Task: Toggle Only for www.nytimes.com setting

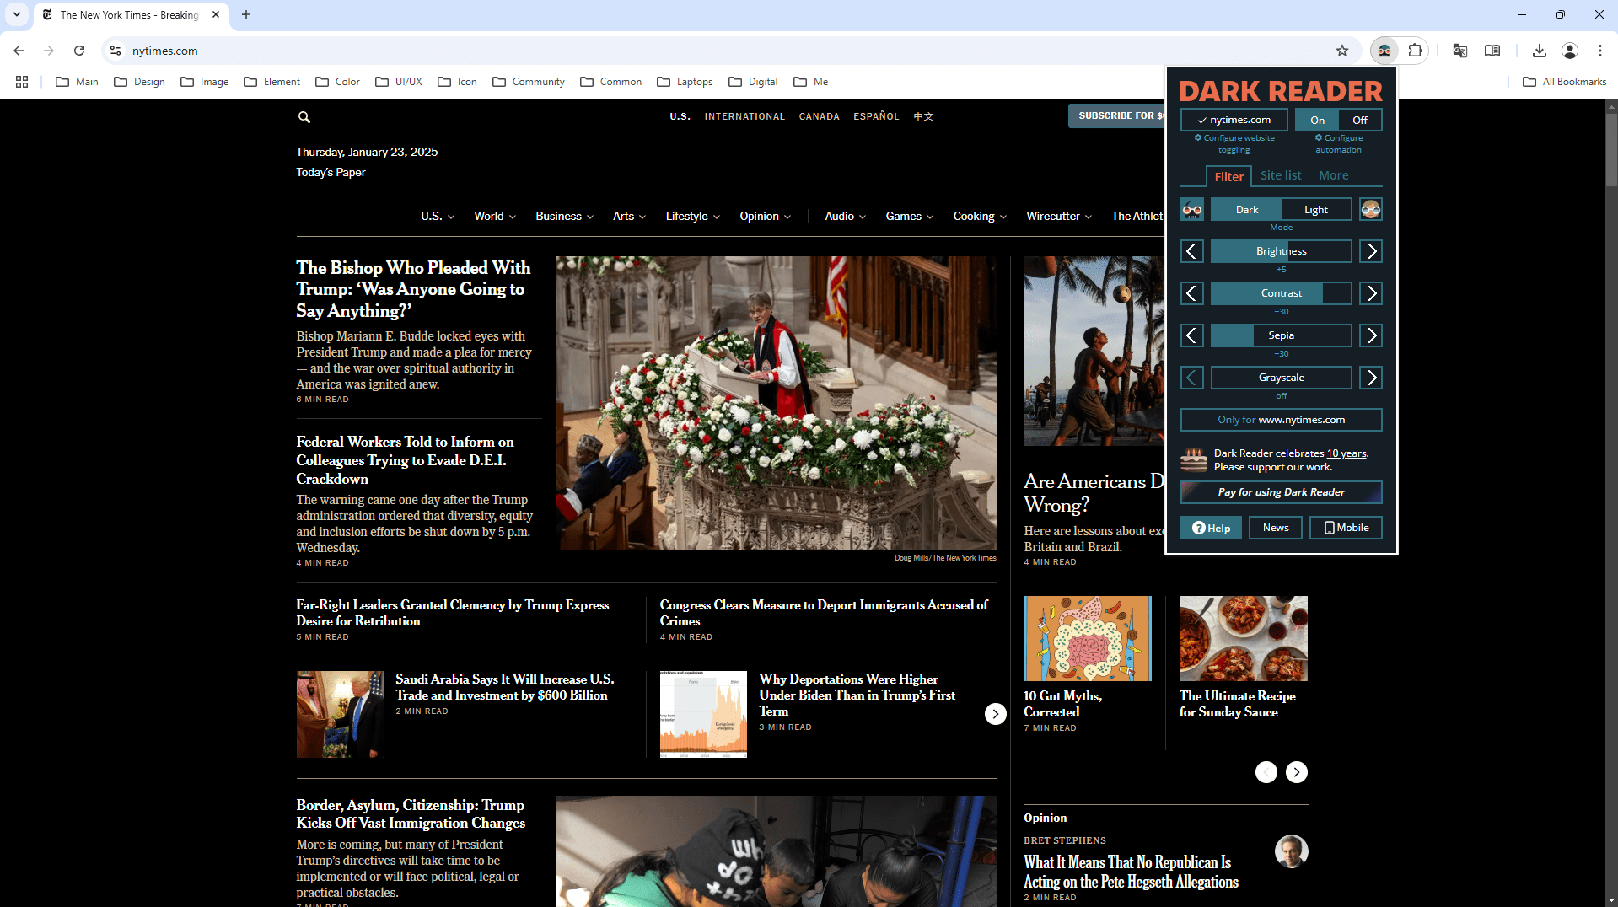Action: click(1282, 420)
